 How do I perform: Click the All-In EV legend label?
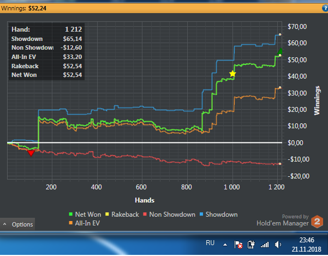[x=87, y=223]
